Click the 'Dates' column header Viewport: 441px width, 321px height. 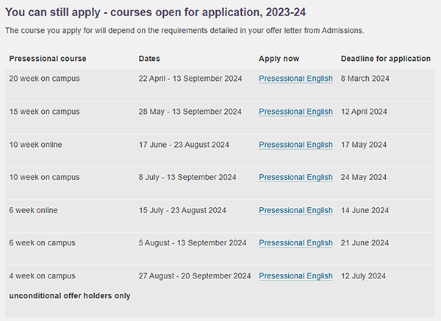tap(149, 58)
